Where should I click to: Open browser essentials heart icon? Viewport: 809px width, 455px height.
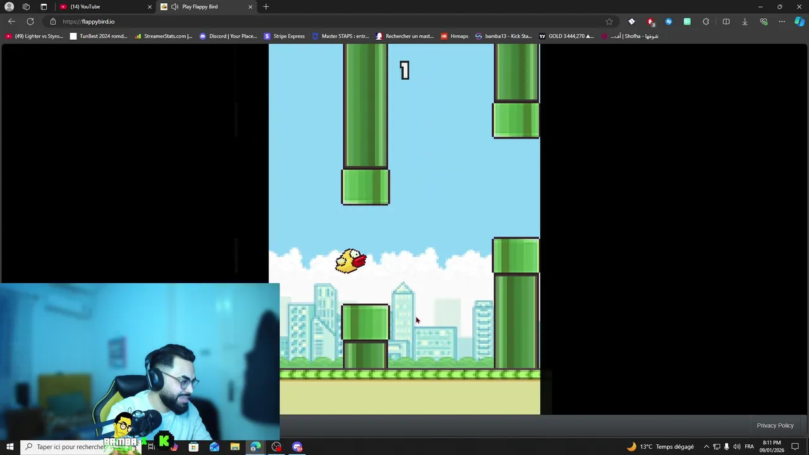[763, 21]
